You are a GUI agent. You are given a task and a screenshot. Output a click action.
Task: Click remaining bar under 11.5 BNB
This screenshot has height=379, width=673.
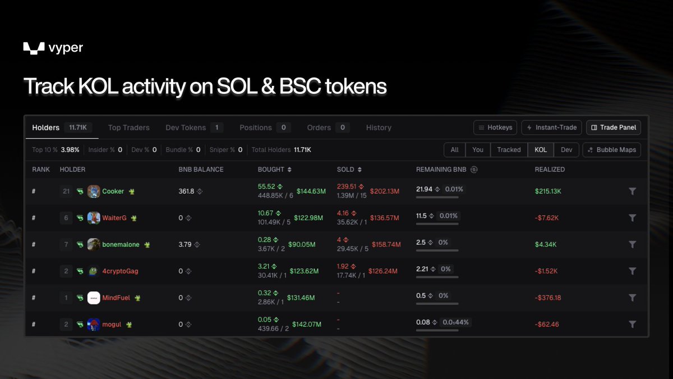(437, 223)
